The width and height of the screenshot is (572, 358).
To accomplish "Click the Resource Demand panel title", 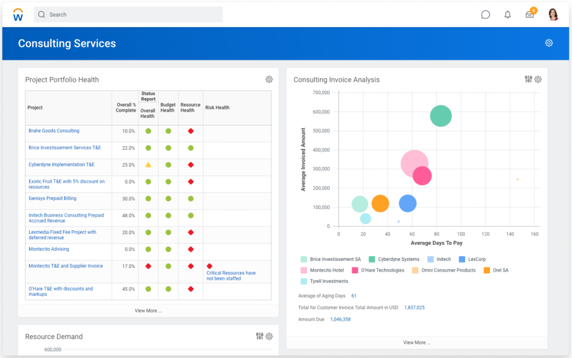I will click(x=54, y=337).
